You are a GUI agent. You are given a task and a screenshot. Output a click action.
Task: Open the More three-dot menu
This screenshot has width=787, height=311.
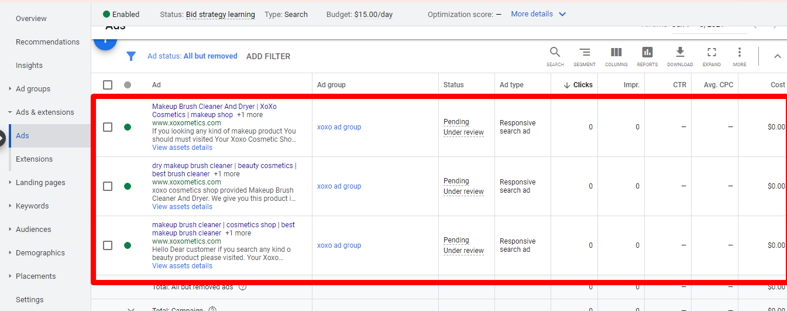pyautogui.click(x=740, y=53)
